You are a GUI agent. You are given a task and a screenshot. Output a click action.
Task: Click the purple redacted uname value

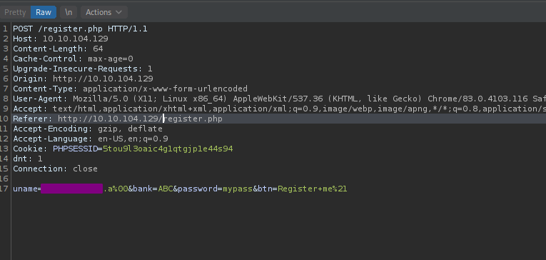(72, 189)
